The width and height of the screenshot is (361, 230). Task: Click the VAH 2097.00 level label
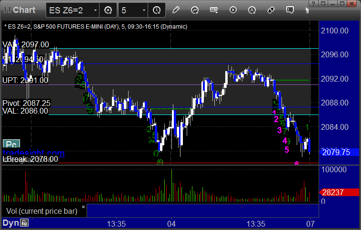click(26, 44)
